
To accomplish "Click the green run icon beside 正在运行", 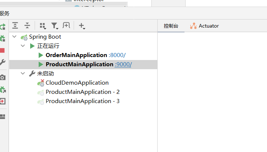I will tap(32, 46).
